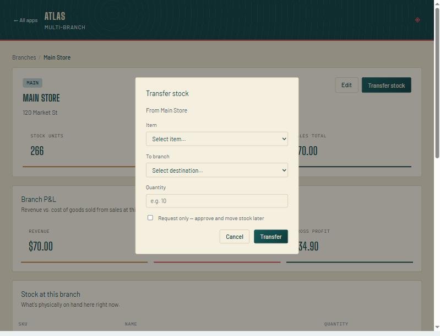Click the MAIN badge tag
This screenshot has width=440, height=336.
32,83
